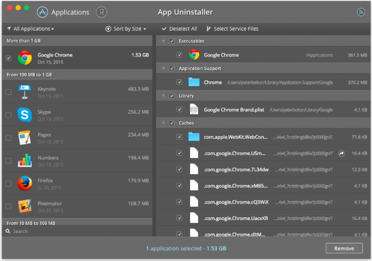The height and width of the screenshot is (261, 372).
Task: Switch to the Remains (R) tab icon
Action: point(101,12)
